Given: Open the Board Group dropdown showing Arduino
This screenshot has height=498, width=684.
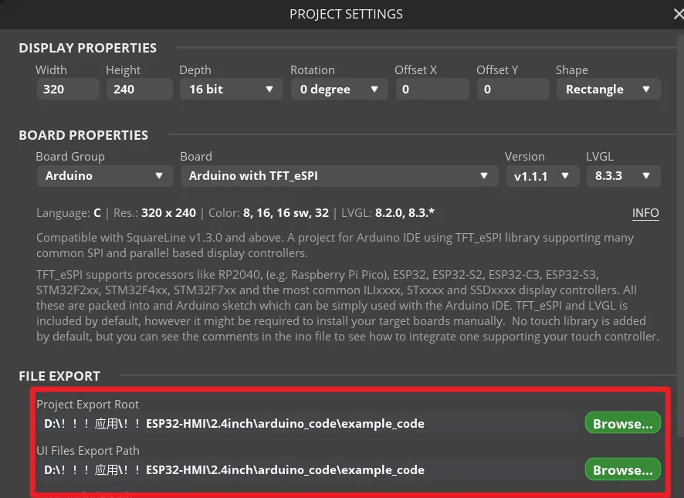Looking at the screenshot, I should point(104,176).
